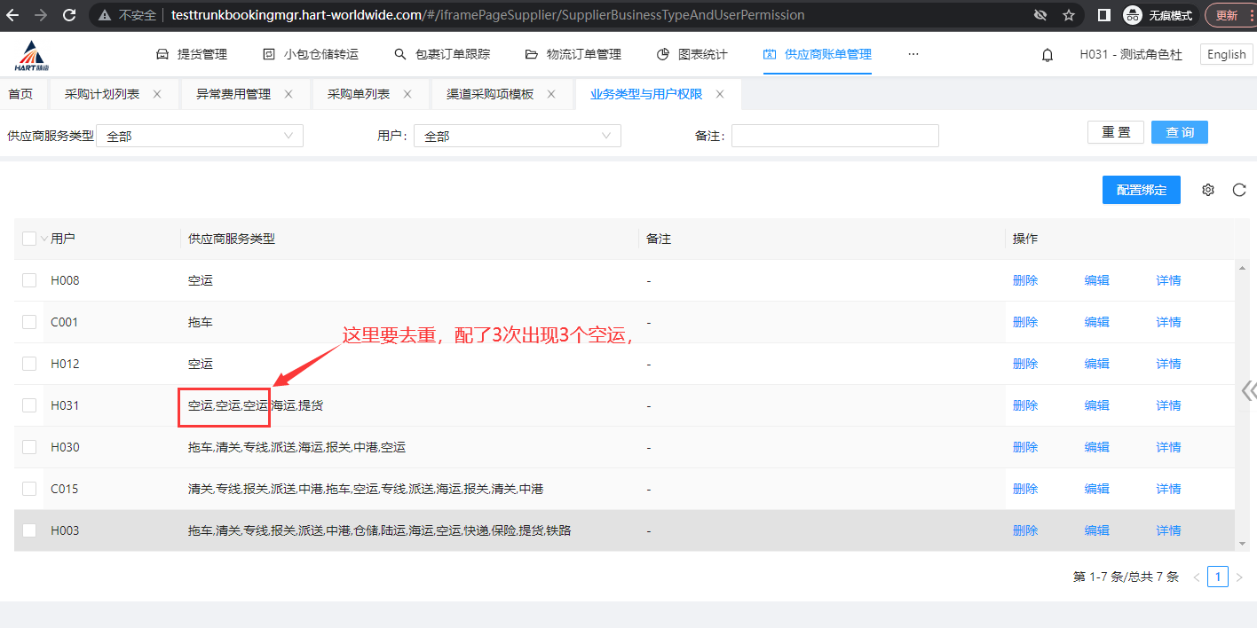The width and height of the screenshot is (1257, 628).
Task: Switch to the 异常费用管理 tab
Action: (233, 94)
